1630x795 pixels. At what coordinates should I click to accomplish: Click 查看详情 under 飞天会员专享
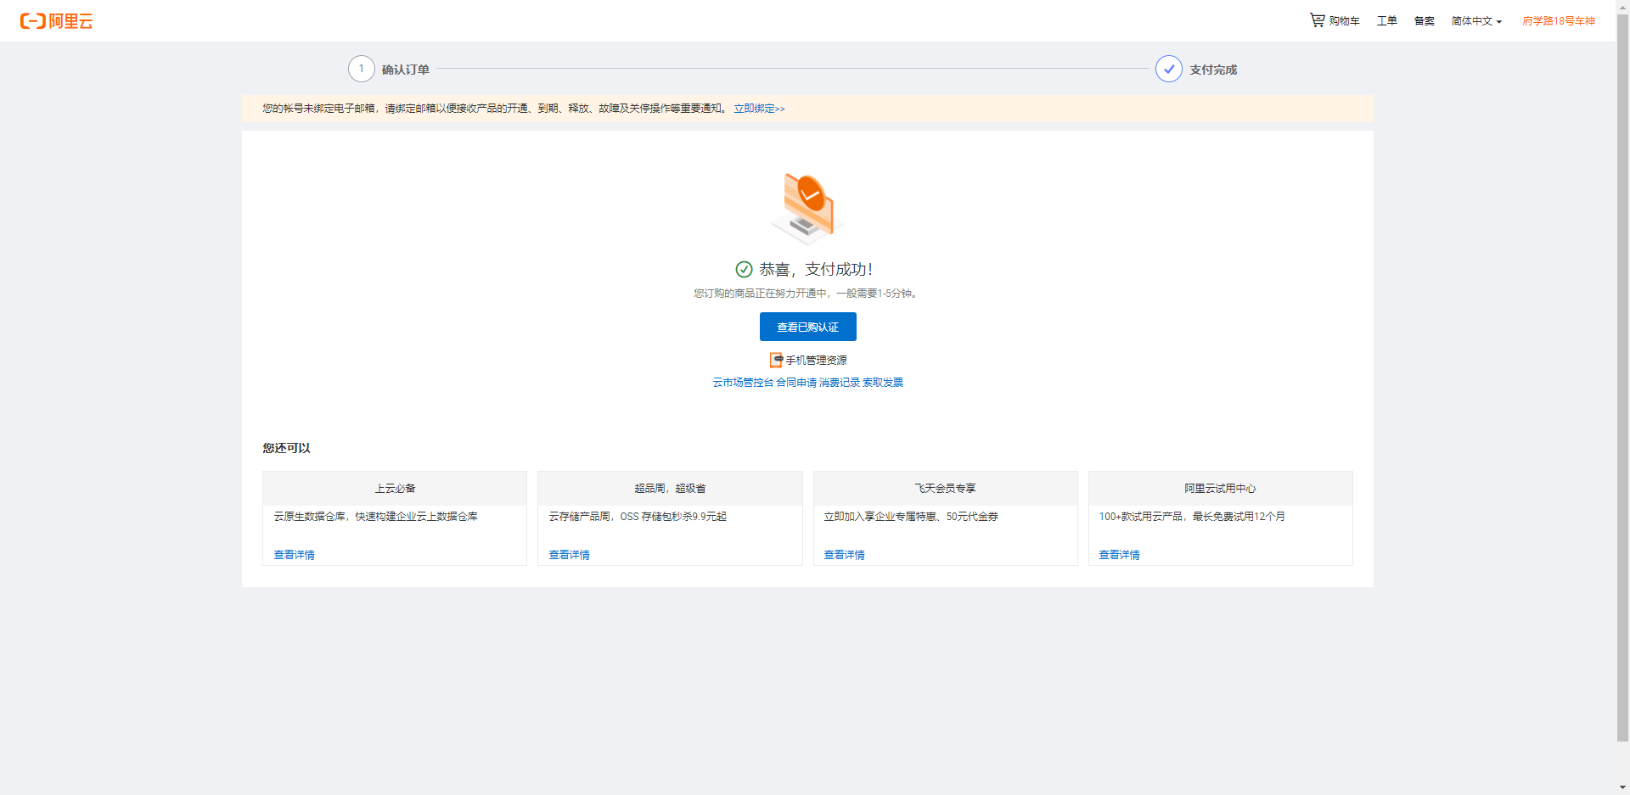click(x=844, y=554)
